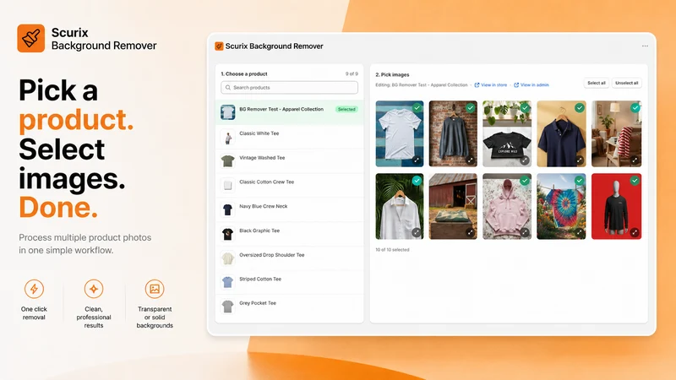Click the Clean professional results sparkle icon

click(x=94, y=289)
